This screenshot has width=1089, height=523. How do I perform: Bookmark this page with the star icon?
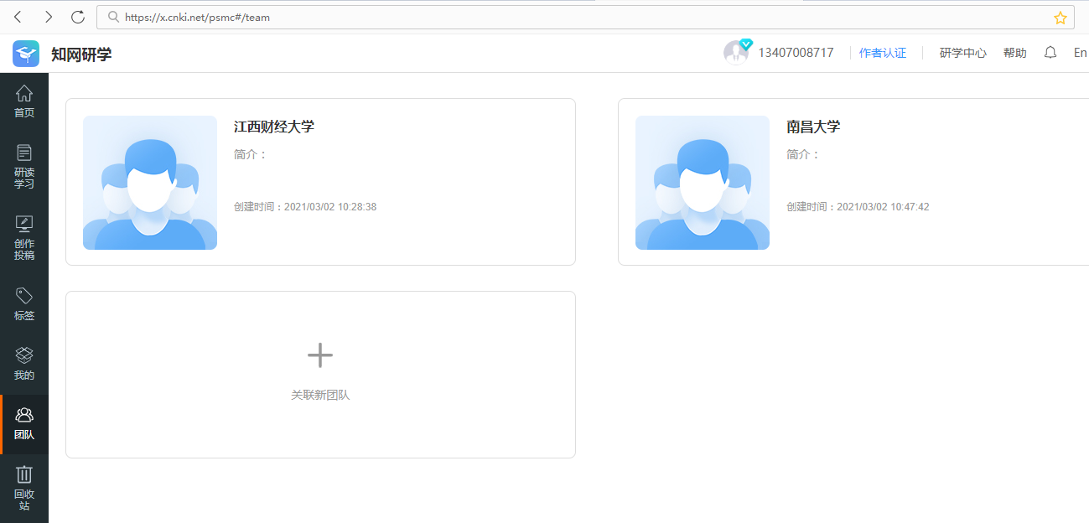[x=1060, y=18]
